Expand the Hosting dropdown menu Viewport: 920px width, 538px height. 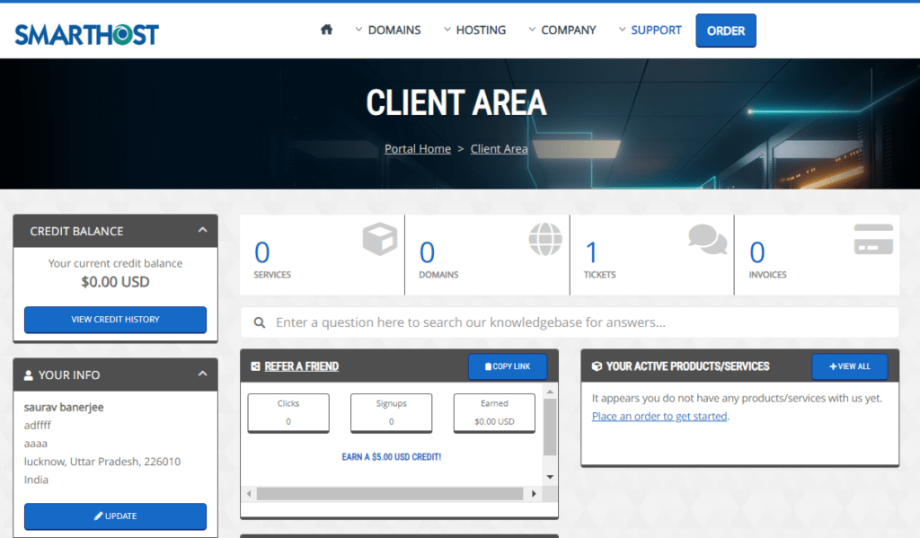pos(474,30)
